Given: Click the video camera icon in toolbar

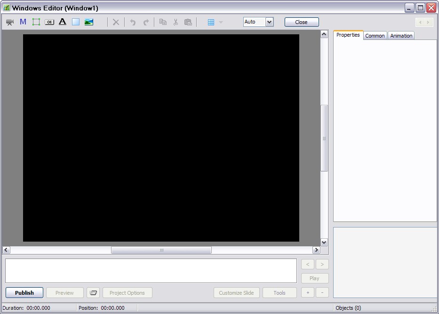Looking at the screenshot, I should coord(10,22).
